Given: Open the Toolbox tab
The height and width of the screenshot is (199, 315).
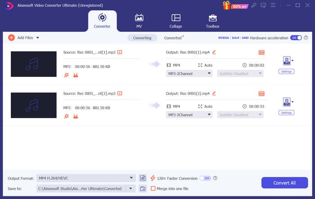Looking at the screenshot, I should (x=212, y=21).
